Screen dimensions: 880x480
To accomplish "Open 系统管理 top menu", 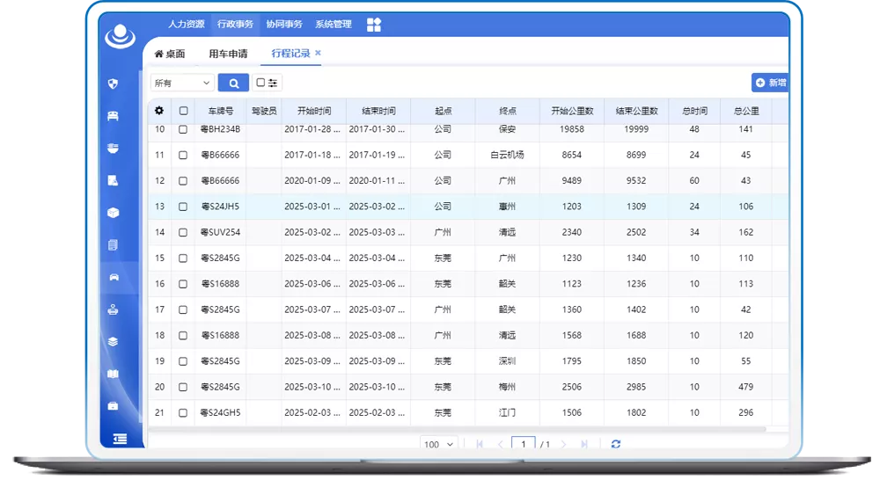I will tap(334, 24).
